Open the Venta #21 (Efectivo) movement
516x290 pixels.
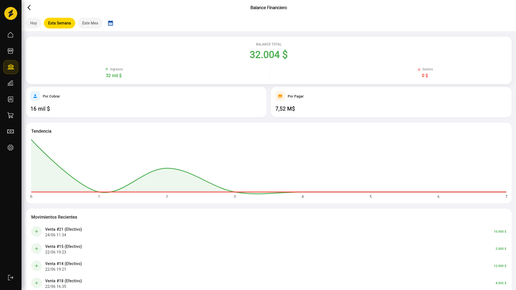pos(269,232)
